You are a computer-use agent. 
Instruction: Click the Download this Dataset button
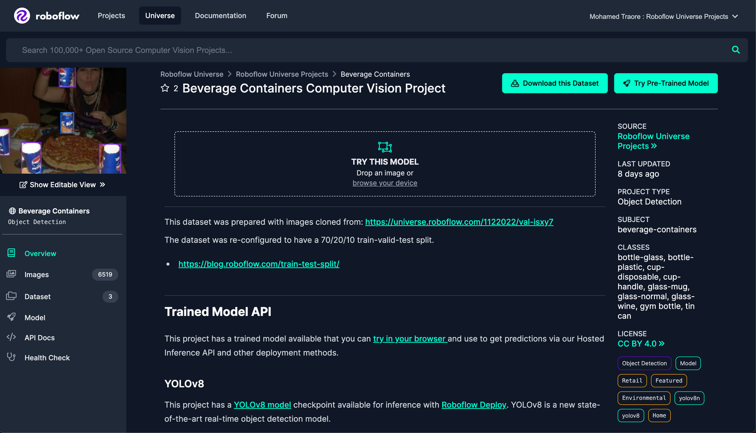pyautogui.click(x=555, y=83)
